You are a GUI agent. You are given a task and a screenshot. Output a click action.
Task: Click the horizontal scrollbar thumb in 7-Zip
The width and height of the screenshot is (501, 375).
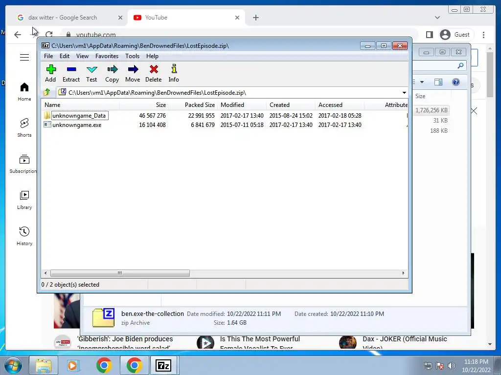[x=120, y=273]
